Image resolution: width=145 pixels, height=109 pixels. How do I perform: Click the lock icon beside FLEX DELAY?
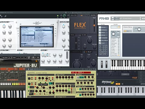[x=84, y=52]
